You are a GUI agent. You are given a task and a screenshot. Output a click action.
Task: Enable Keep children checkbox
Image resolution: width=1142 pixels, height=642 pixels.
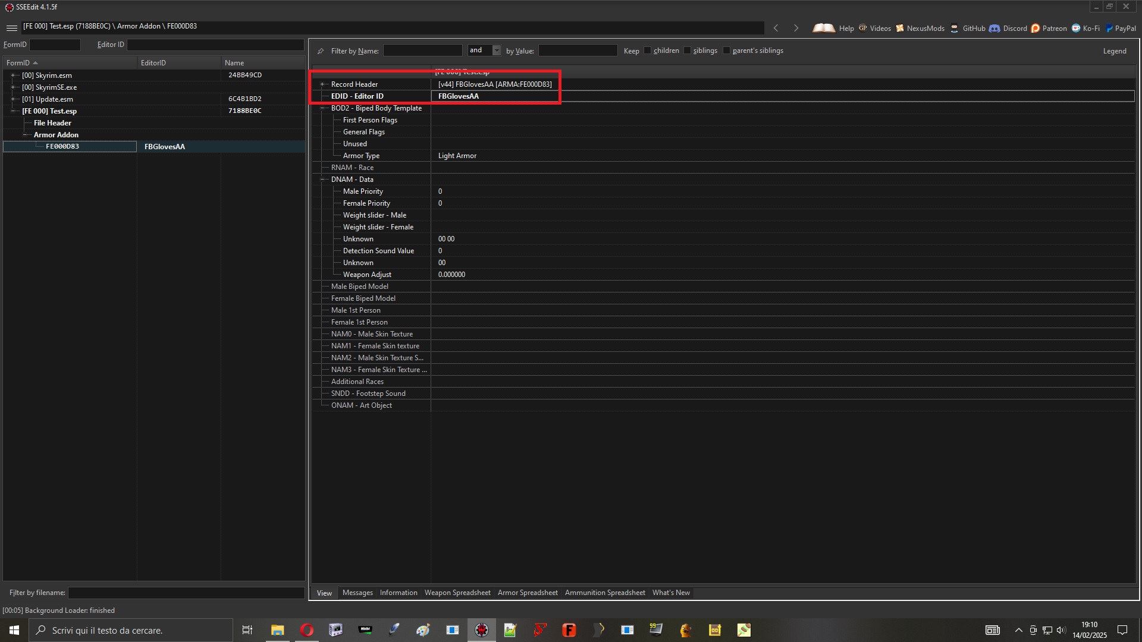point(647,51)
